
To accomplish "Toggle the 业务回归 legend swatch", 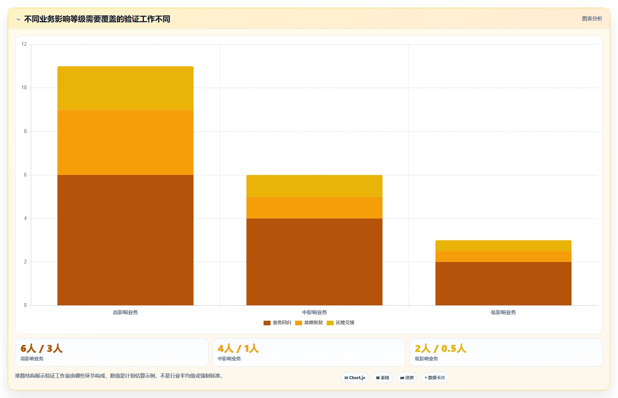I will click(267, 323).
